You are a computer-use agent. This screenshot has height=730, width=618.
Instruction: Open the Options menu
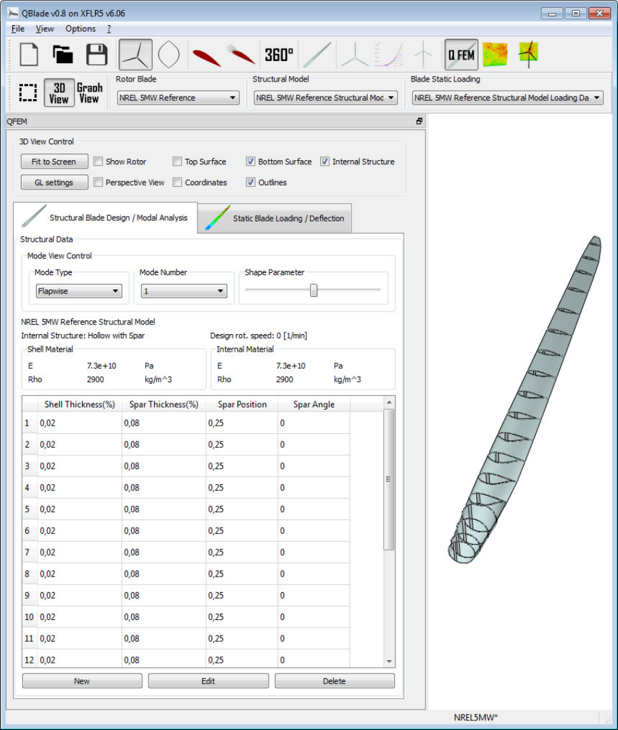pyautogui.click(x=81, y=29)
